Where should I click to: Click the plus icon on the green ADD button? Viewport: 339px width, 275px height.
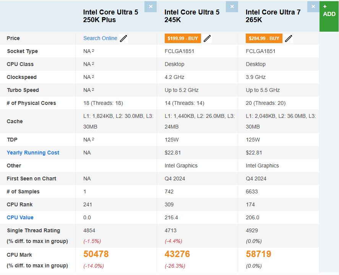coord(324,6)
